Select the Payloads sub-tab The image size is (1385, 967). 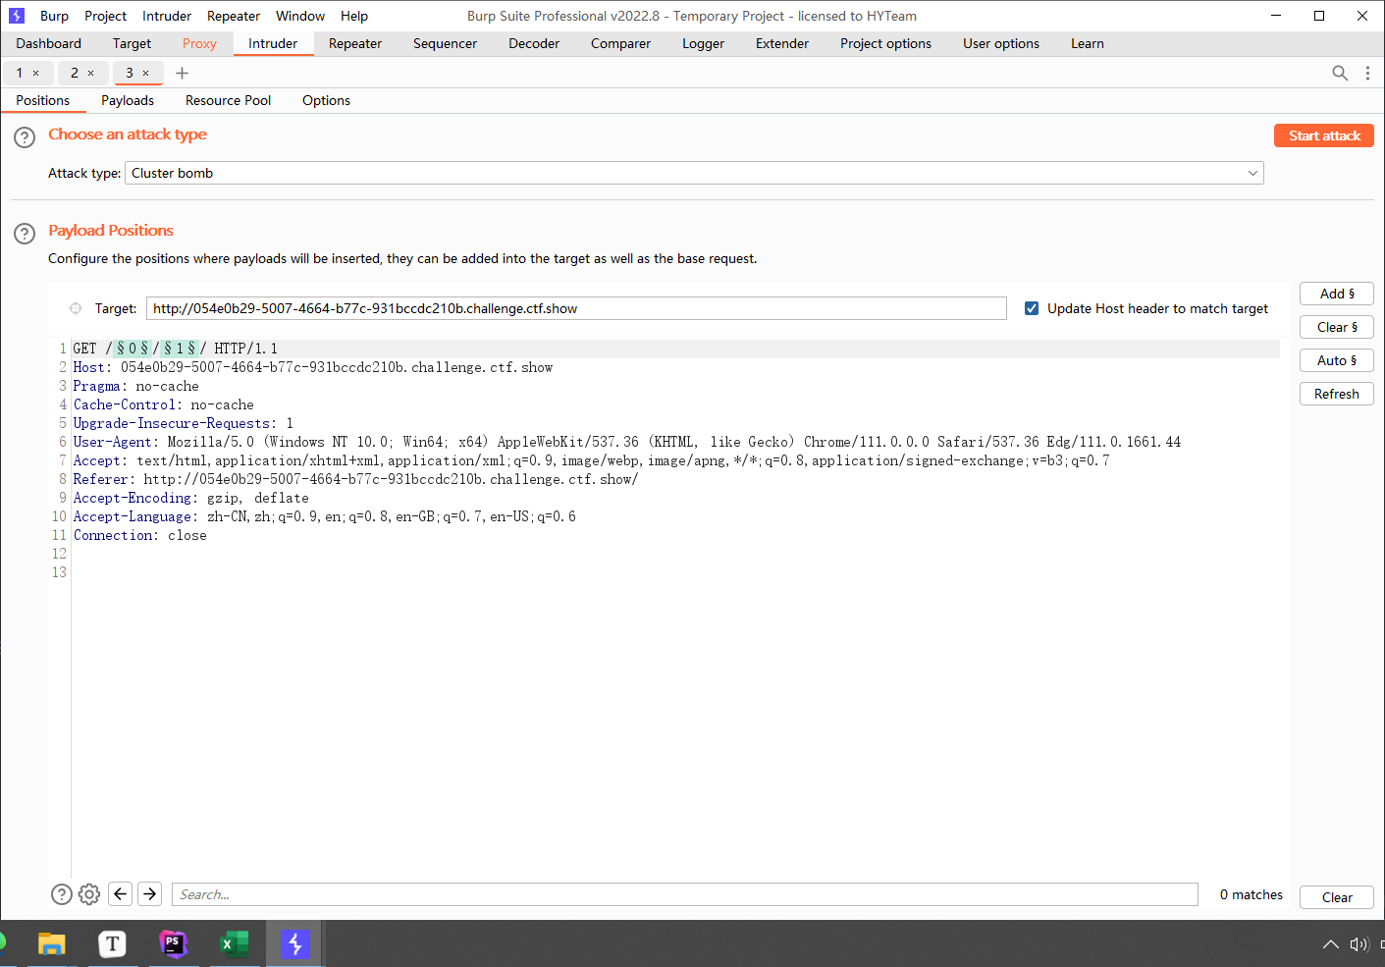pos(128,100)
